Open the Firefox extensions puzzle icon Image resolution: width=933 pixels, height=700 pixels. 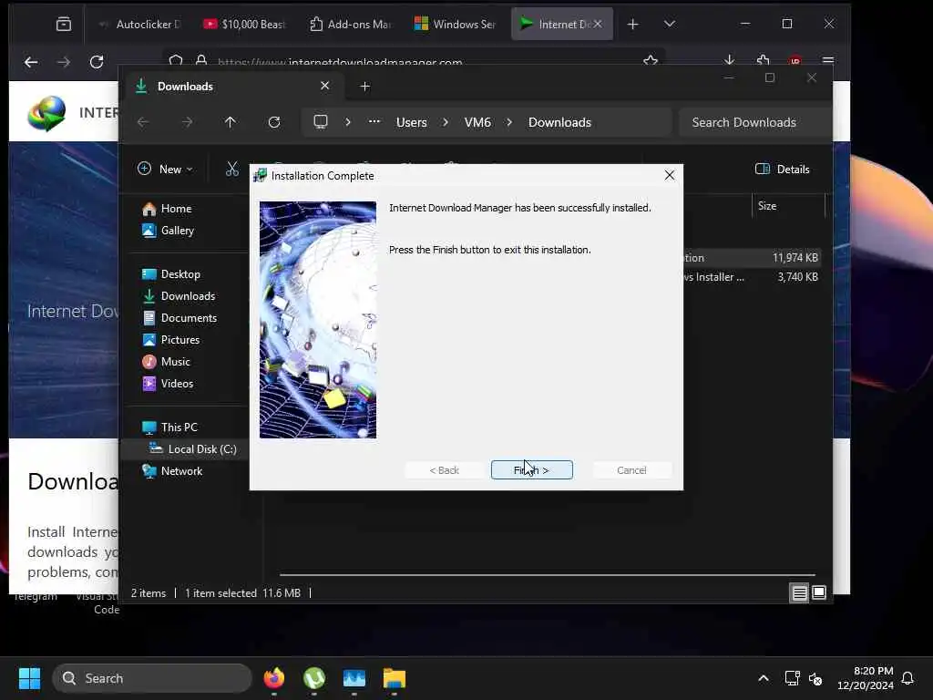(763, 60)
